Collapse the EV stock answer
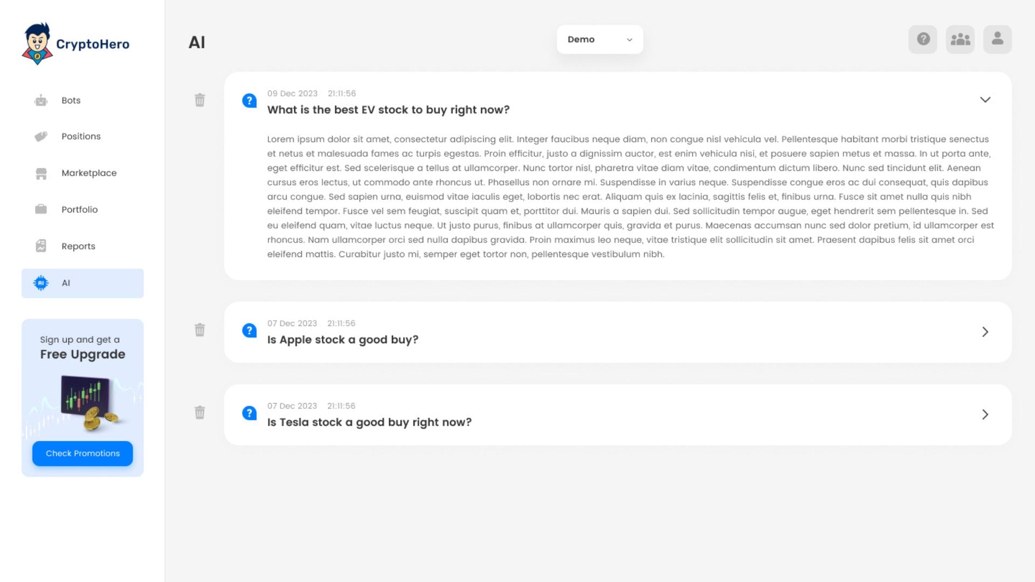This screenshot has width=1035, height=582. 985,100
